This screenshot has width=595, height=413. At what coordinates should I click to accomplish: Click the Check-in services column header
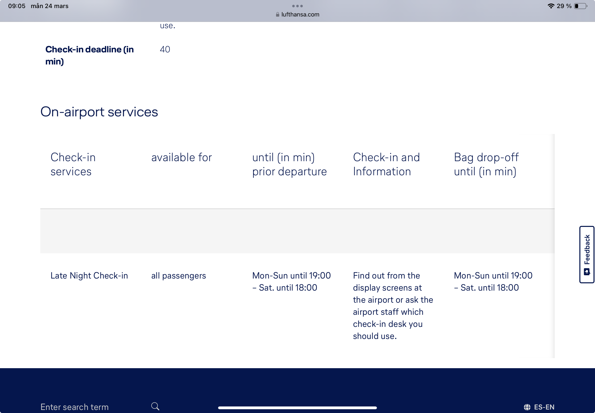tap(73, 164)
